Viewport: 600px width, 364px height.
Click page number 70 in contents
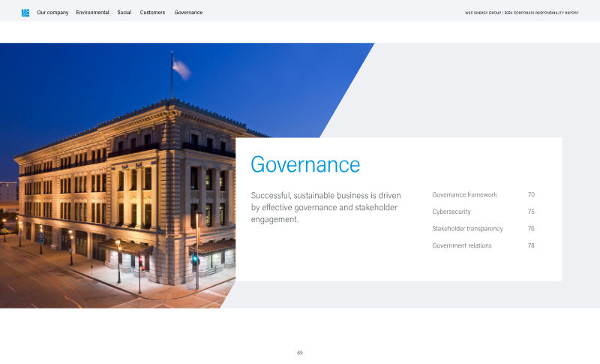pos(531,195)
